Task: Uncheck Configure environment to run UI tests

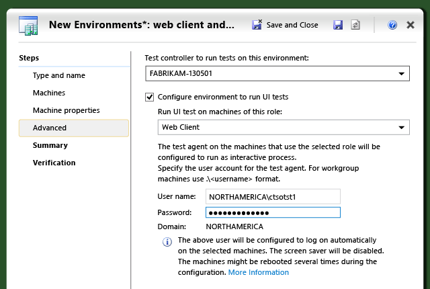Action: point(150,97)
